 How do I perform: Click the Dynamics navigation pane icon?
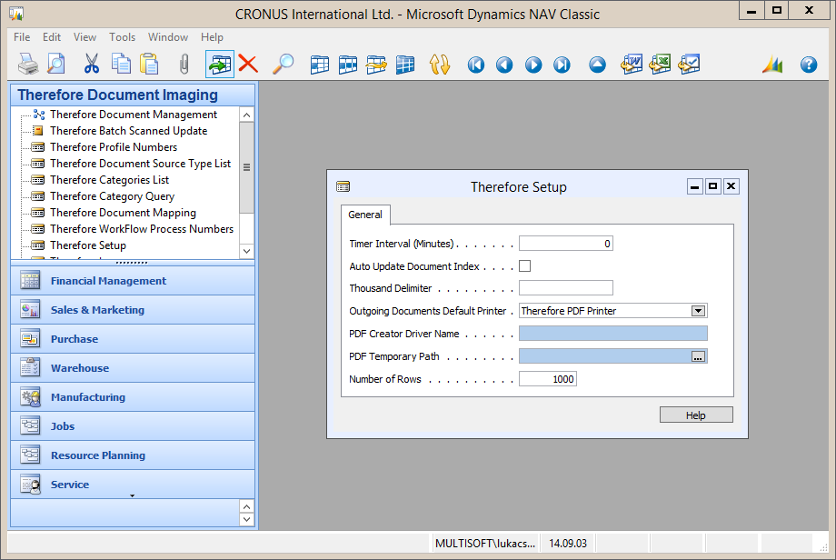772,65
